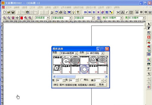
Task: Select the T text tool in right toolbar
Action: click(x=149, y=28)
